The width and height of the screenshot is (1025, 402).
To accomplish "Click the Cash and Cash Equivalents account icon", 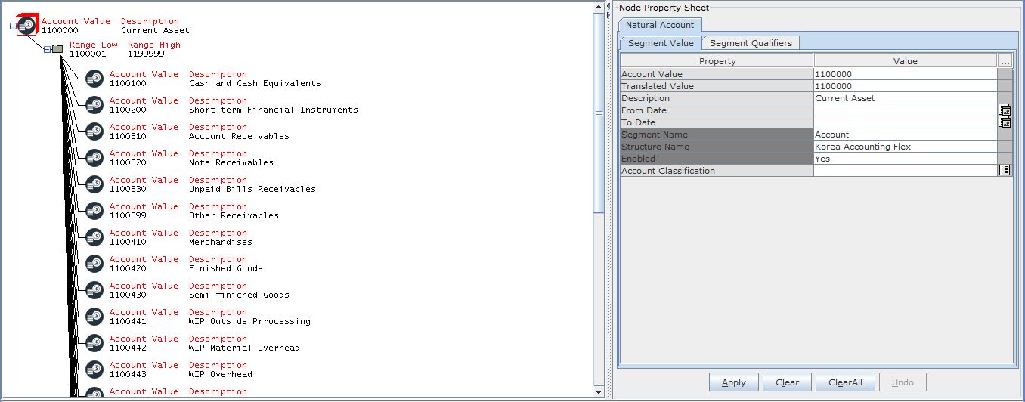I will click(94, 79).
